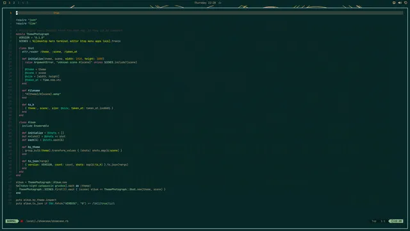The width and height of the screenshot is (410, 231).
Task: Click the 'def by_theme' line
Action: (x=31, y=147)
